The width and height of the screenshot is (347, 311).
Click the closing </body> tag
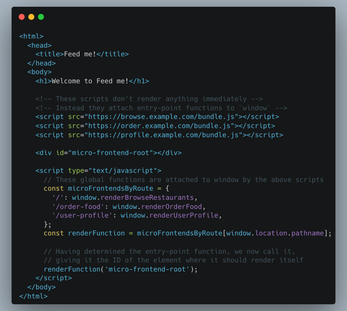click(41, 287)
